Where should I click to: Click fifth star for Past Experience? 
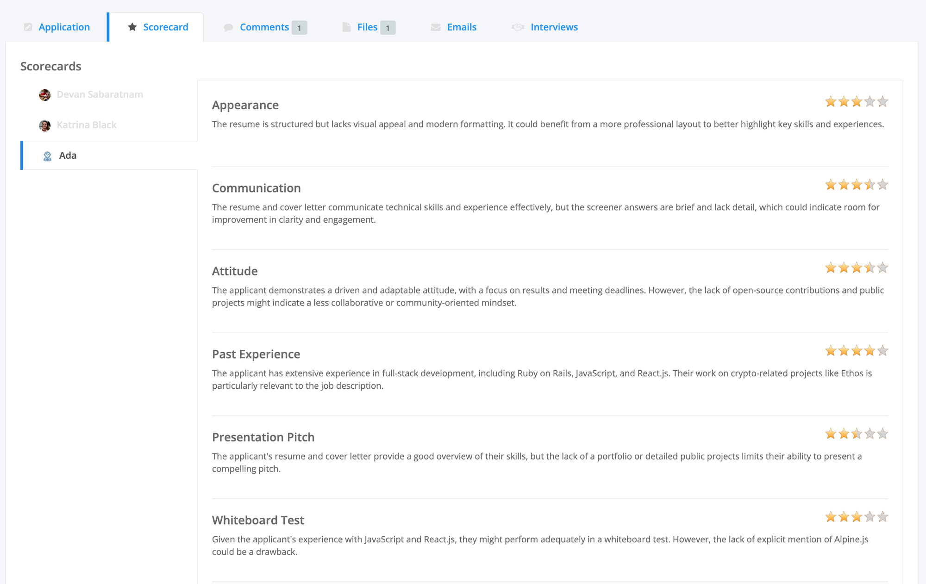(x=882, y=350)
